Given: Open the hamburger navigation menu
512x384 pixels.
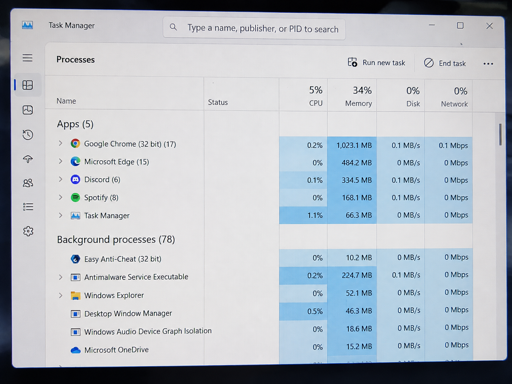Looking at the screenshot, I should coord(28,58).
